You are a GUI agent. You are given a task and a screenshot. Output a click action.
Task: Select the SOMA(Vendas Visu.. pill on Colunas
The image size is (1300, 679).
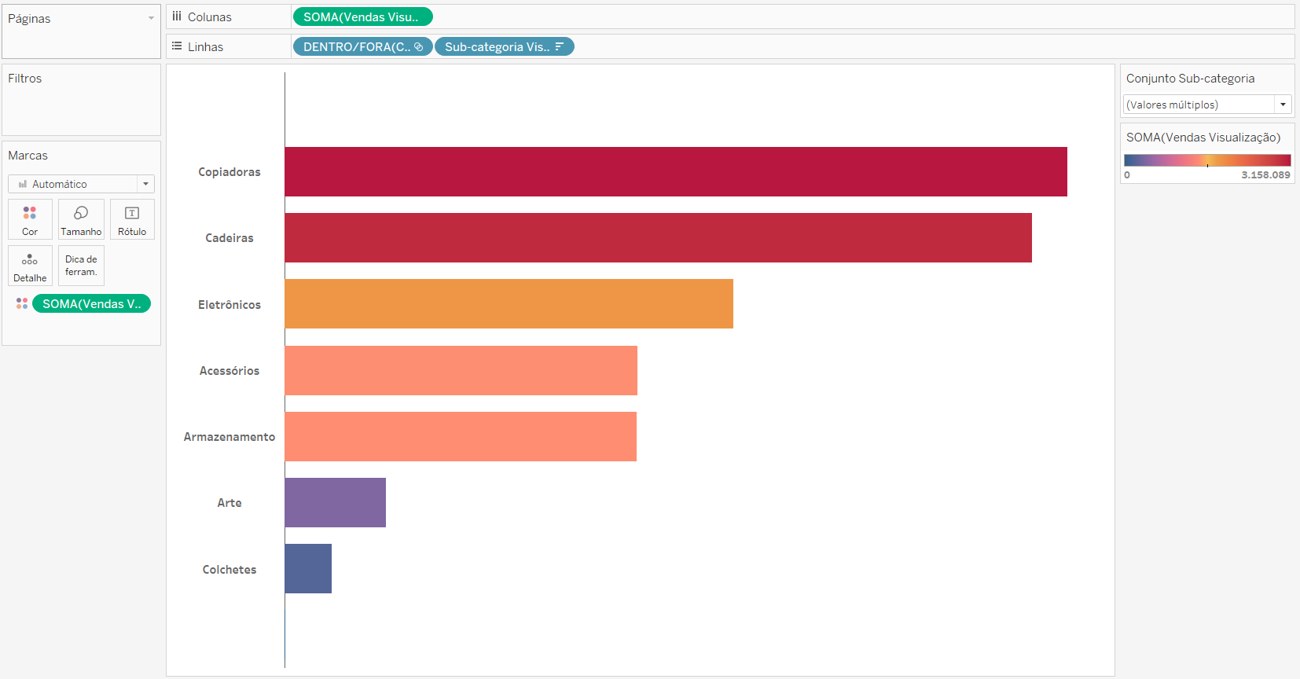click(362, 17)
